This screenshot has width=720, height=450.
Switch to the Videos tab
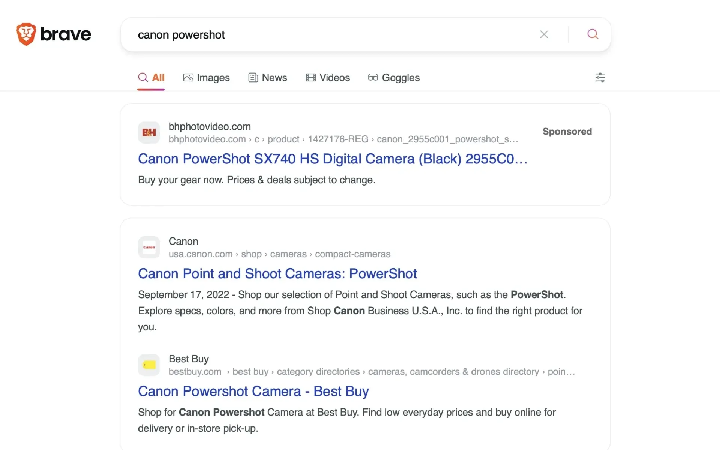click(328, 78)
